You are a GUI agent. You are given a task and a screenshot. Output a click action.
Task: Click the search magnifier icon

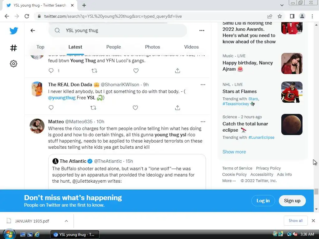[x=57, y=30]
